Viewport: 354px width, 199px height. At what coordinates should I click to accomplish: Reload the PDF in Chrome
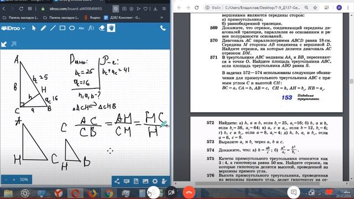197,7
